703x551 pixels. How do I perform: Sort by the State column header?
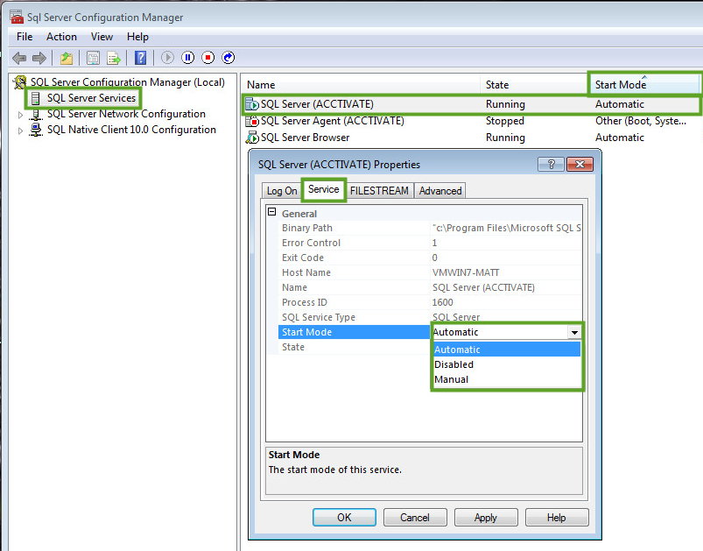(535, 85)
